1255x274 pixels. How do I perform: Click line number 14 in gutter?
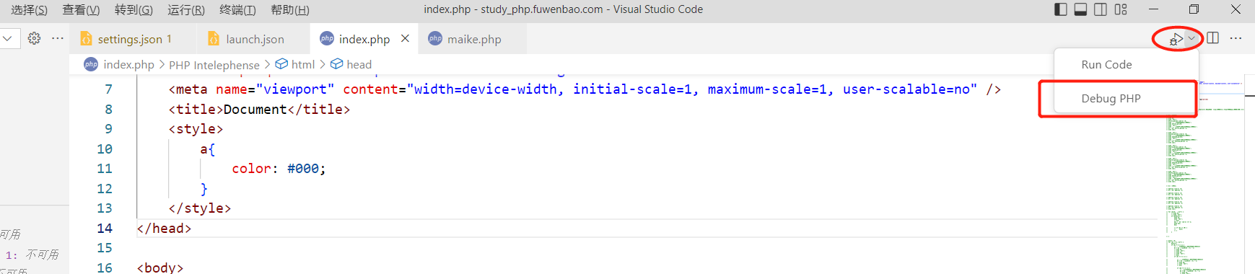[x=105, y=228]
